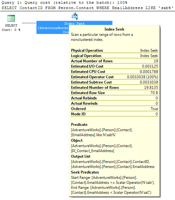This screenshot has height=200, width=175.
Task: Click the Estimated I/O Cost row
Action: (x=114, y=66)
